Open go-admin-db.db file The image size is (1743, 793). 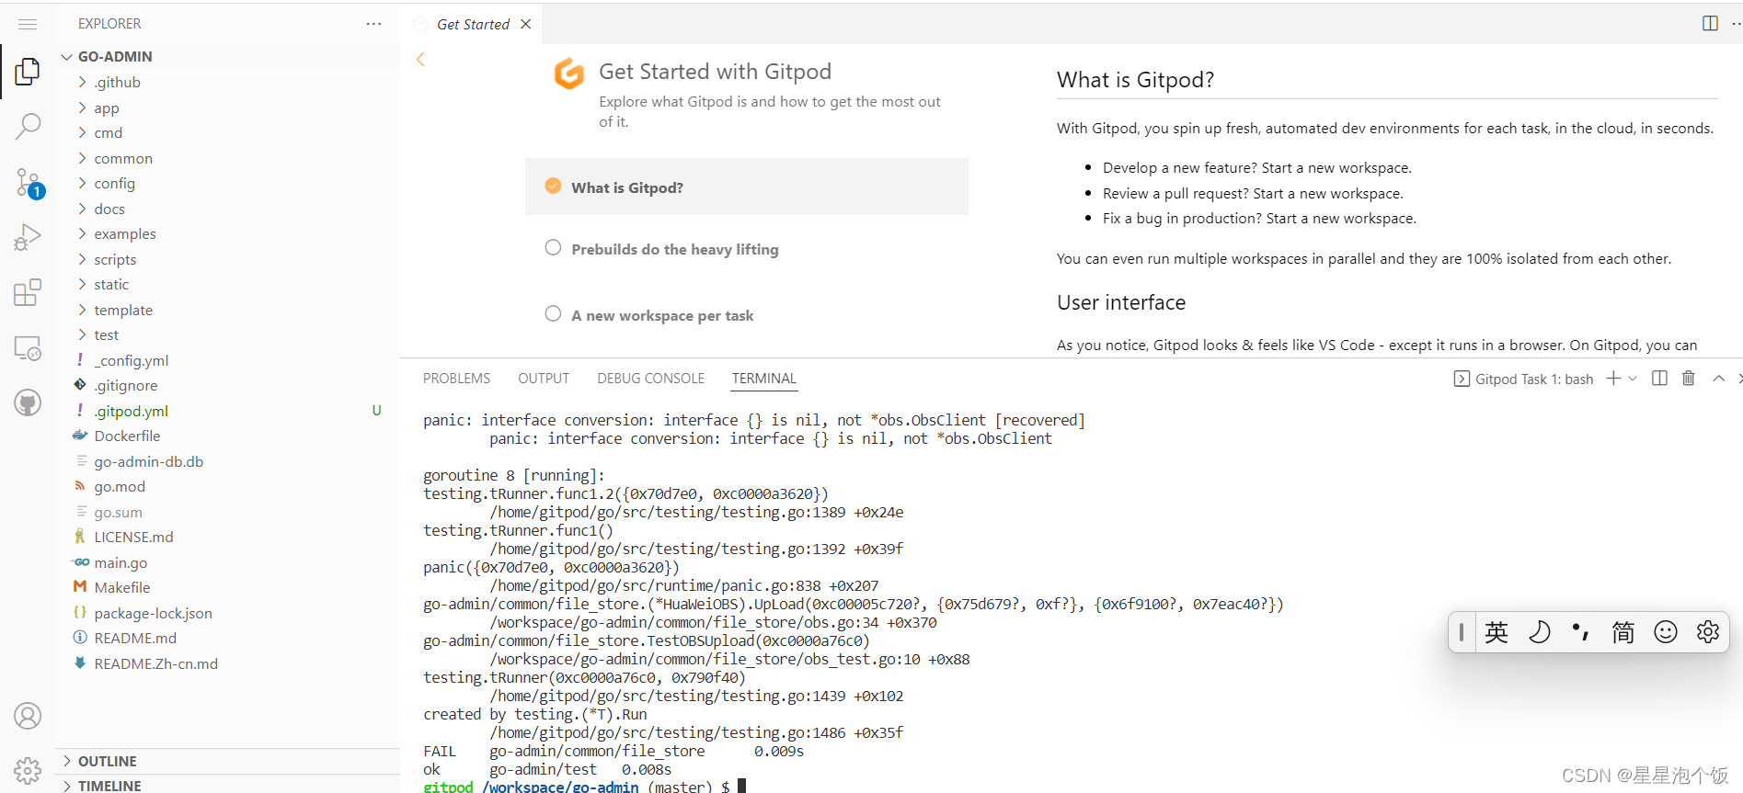(227, 461)
